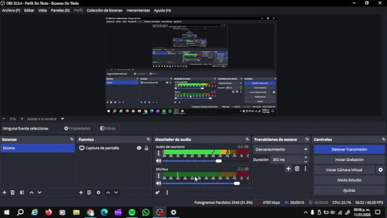Viewport: 387px width, 218px height.
Task: Open scene filters icon in Escenas toolbar
Action: click(22, 192)
